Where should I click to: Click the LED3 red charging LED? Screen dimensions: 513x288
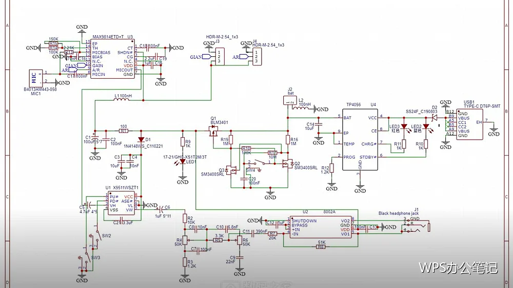pos(404,126)
